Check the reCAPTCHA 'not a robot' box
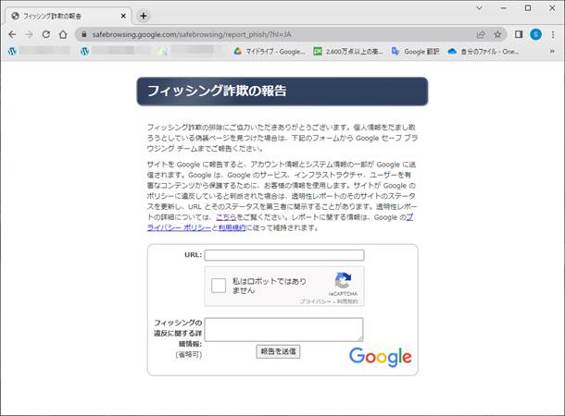Viewport: 565px width, 416px height. pos(219,286)
